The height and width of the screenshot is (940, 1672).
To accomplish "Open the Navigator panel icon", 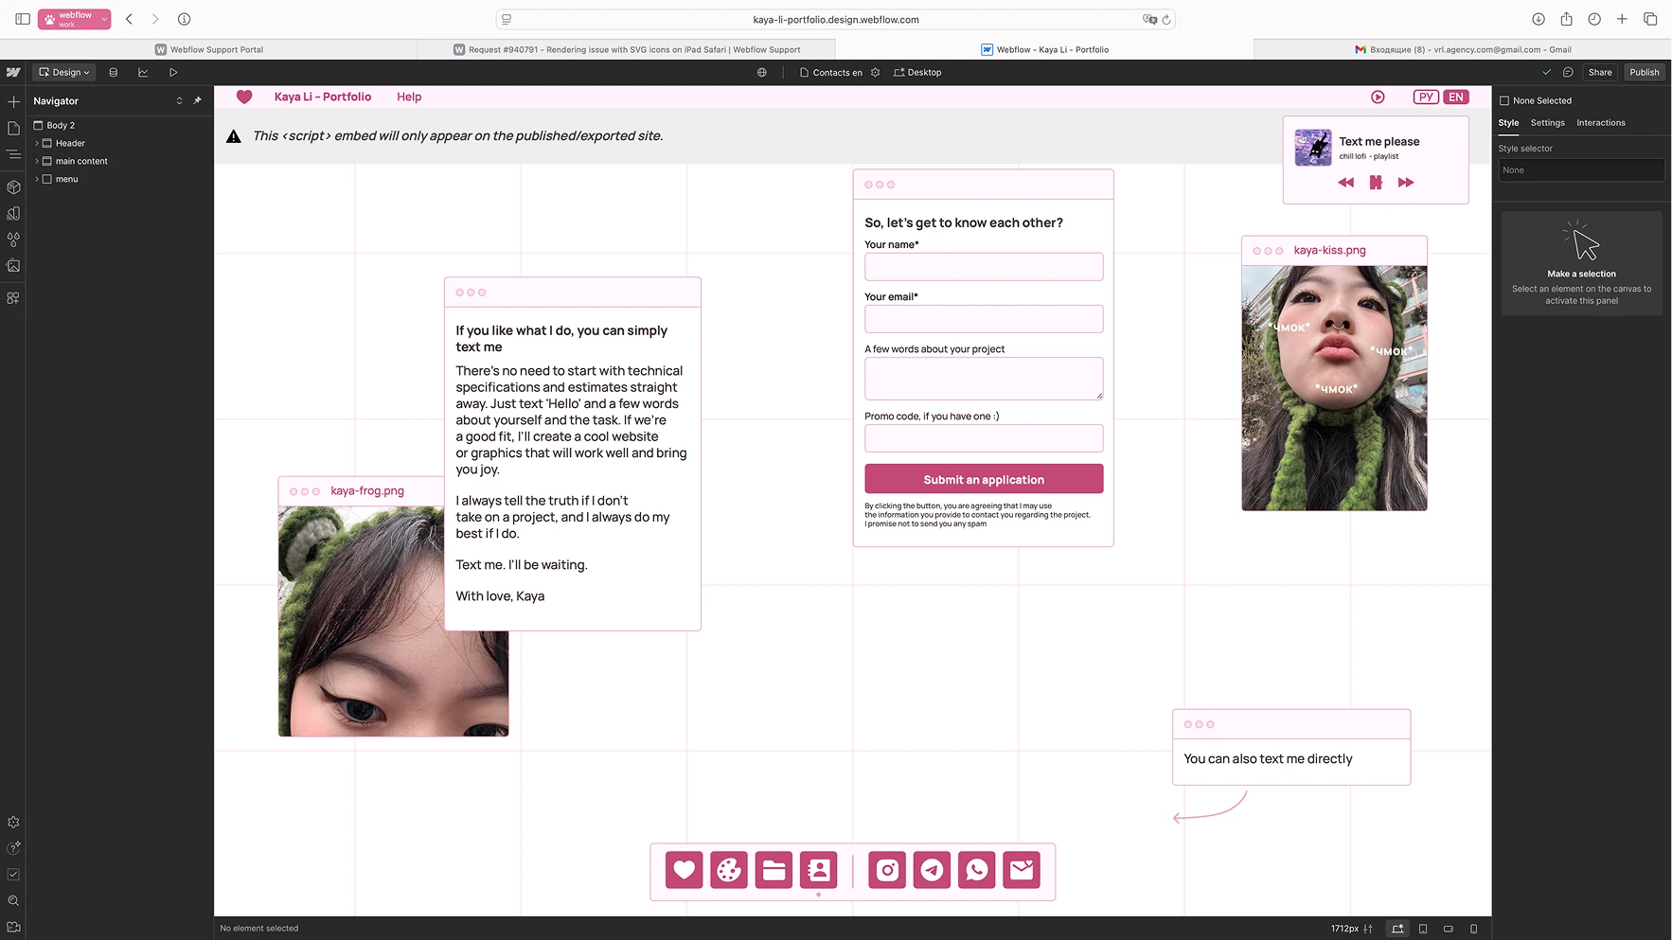I will [x=13, y=154].
